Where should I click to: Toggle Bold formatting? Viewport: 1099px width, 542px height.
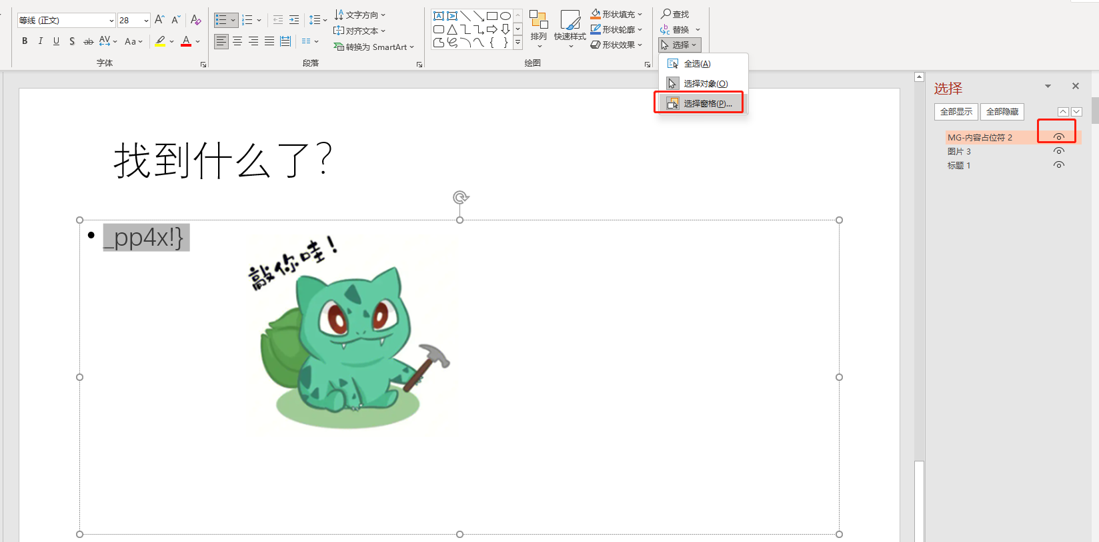(x=25, y=41)
